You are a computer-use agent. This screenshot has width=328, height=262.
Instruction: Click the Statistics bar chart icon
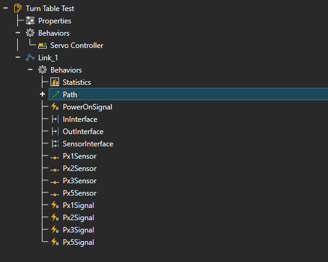[55, 82]
